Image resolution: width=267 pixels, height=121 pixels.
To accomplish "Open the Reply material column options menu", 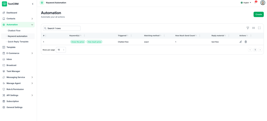I will pos(228,36).
